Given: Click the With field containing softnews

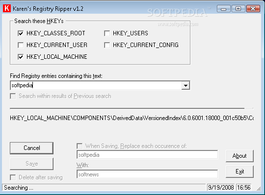Looking at the screenshot, I should [147, 174].
